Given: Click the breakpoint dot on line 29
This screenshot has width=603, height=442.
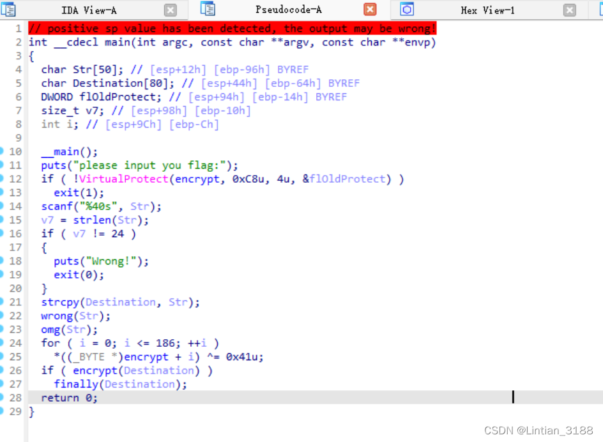Looking at the screenshot, I should coord(1,411).
